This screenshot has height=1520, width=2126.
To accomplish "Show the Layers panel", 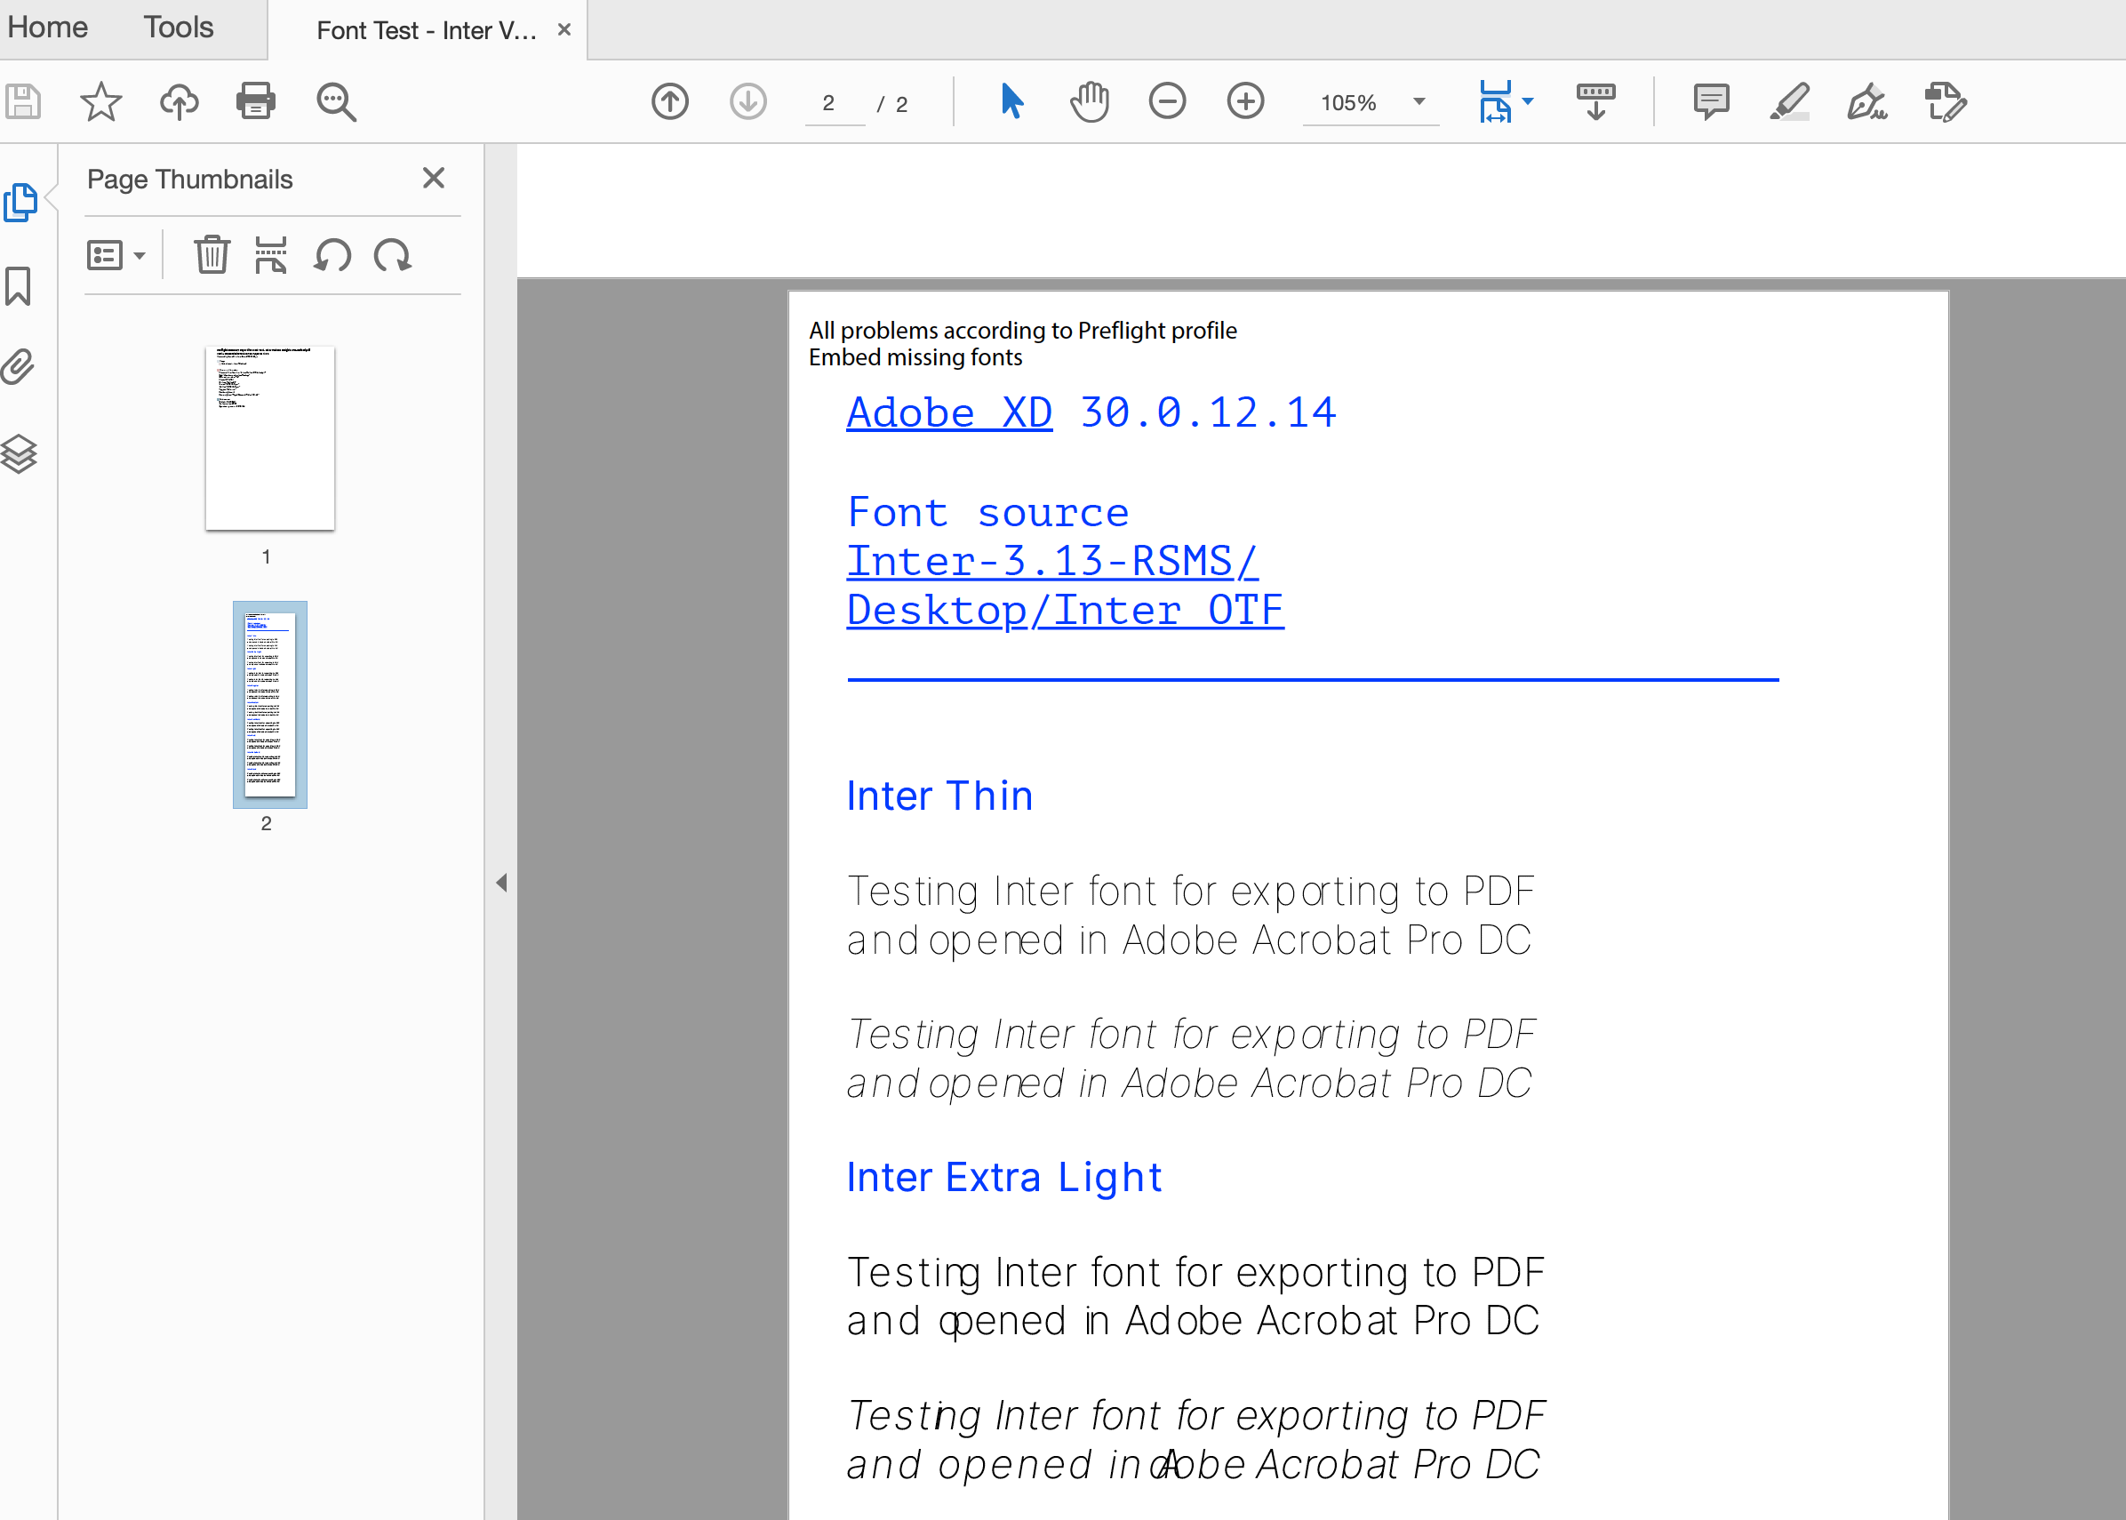I will pos(19,454).
